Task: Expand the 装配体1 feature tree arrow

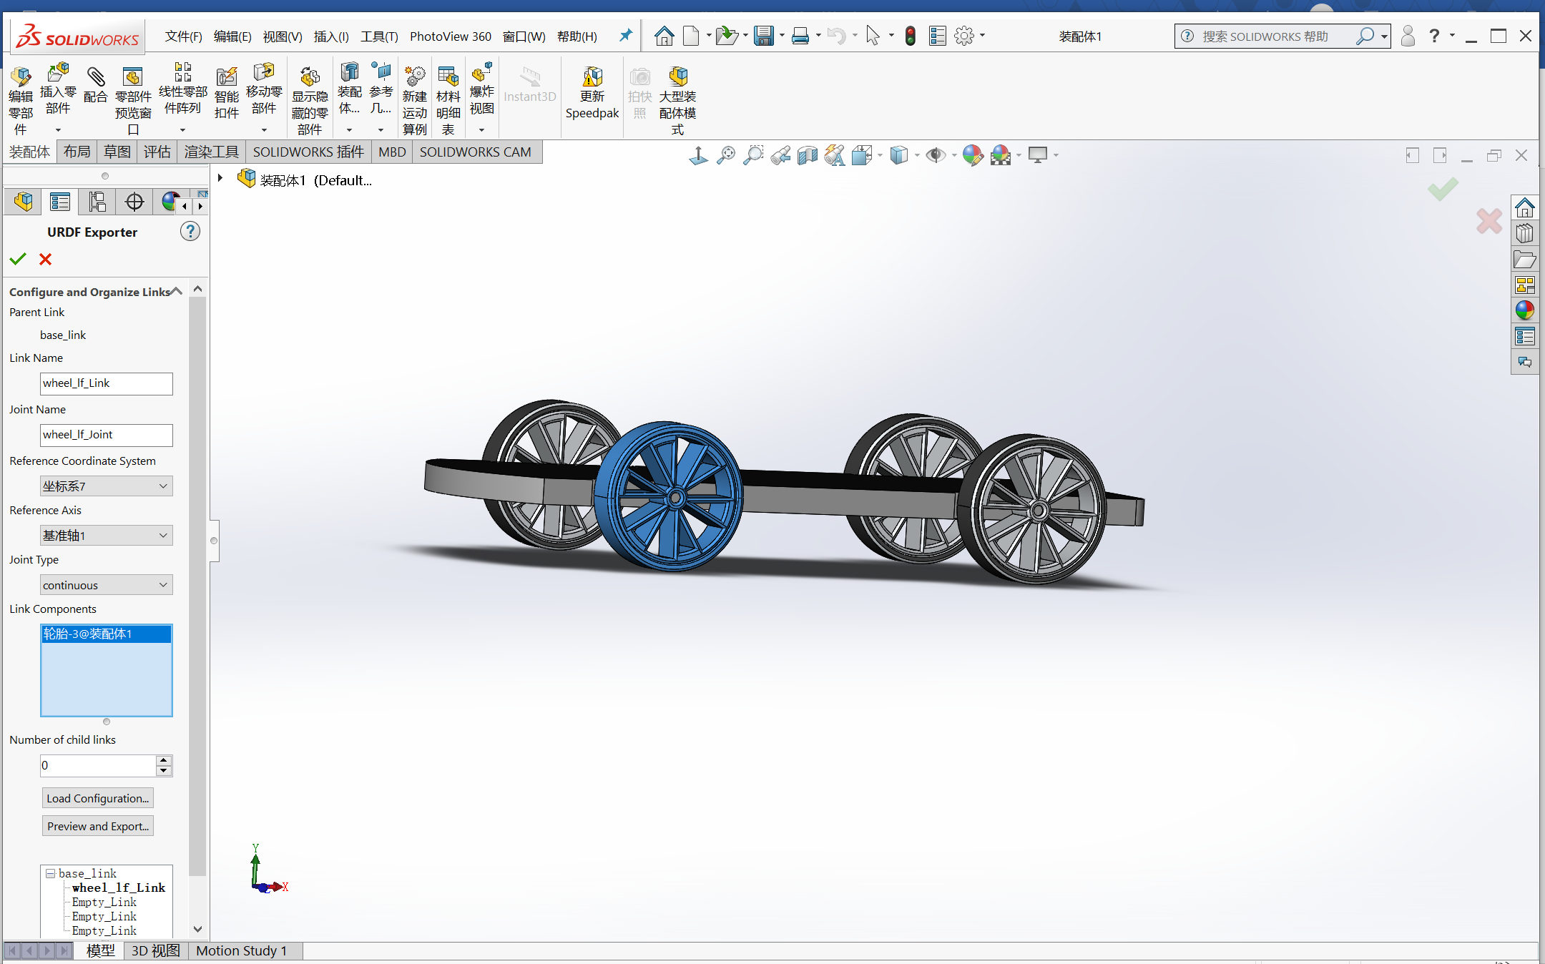Action: tap(221, 179)
